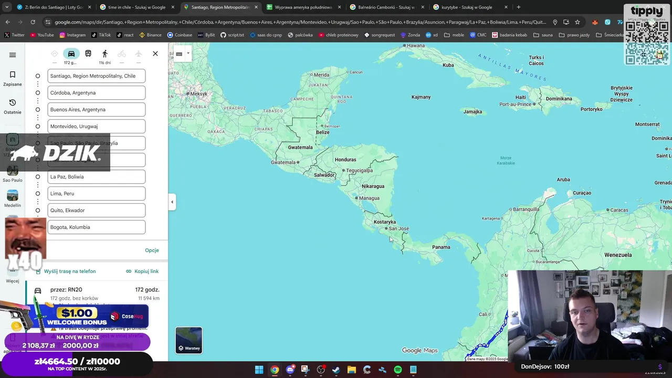Close the directions panel
This screenshot has height=378, width=672.
tap(155, 54)
